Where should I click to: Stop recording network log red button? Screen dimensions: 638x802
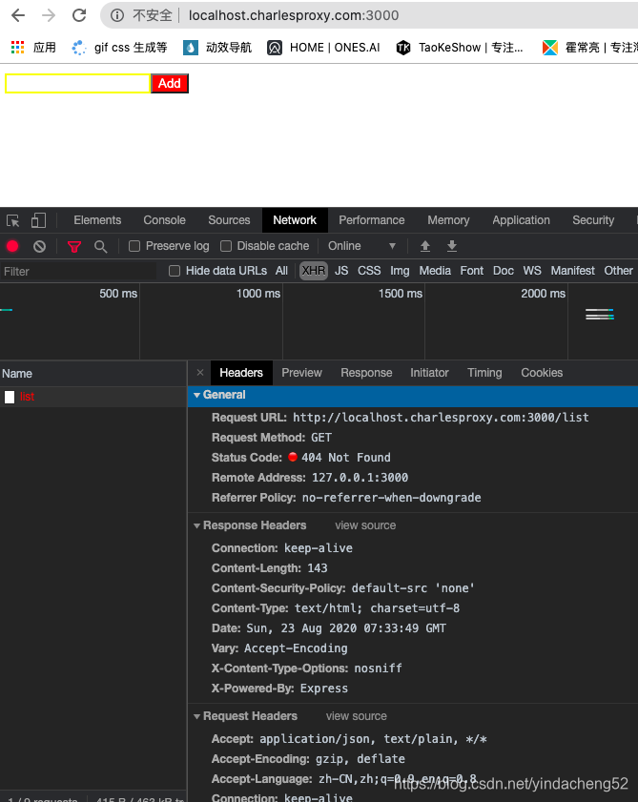point(12,247)
